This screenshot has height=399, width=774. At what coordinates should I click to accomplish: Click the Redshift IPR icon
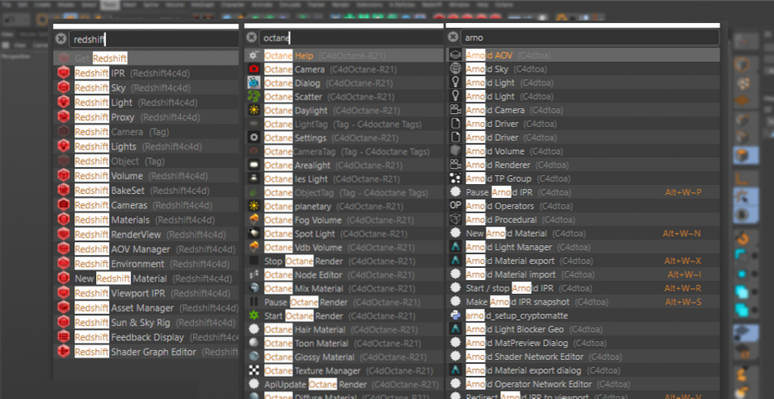click(x=64, y=73)
